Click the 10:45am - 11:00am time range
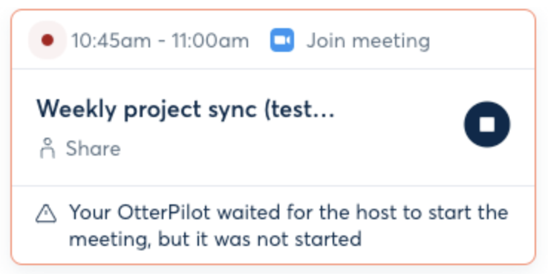Viewport: 548px width, 274px height. point(160,41)
